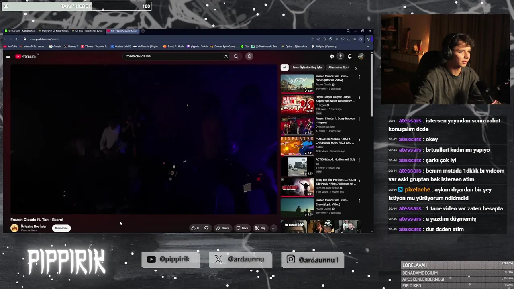The width and height of the screenshot is (514, 289).
Task: Open the browser profile icon in toolbar
Action: [x=361, y=39]
